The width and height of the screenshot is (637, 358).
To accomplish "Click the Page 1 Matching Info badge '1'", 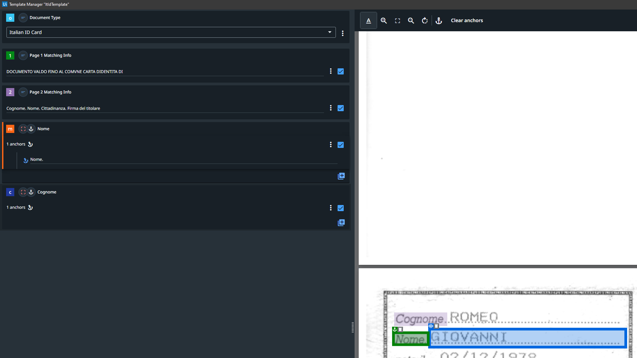I will (10, 55).
